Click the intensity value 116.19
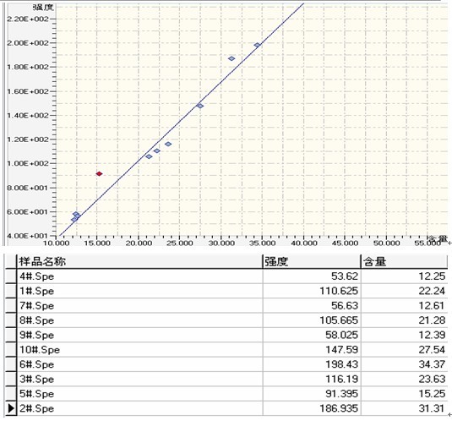The width and height of the screenshot is (452, 421). [x=341, y=380]
